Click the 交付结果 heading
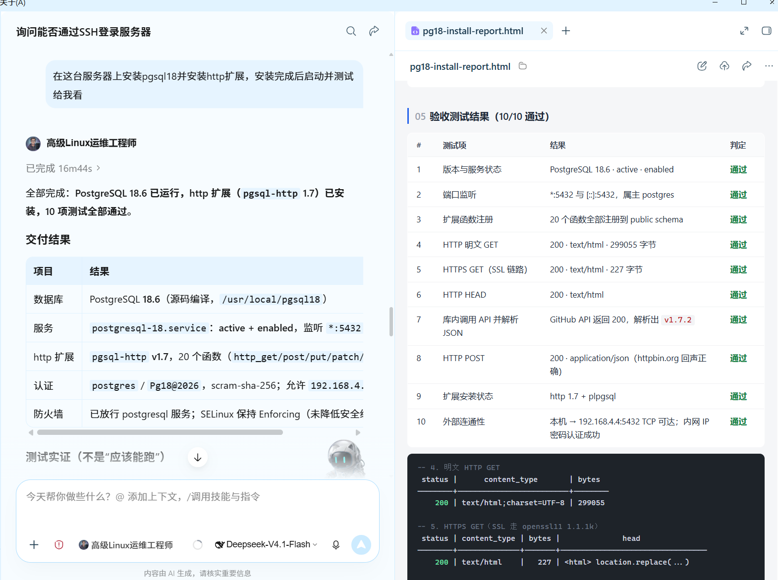The width and height of the screenshot is (778, 580). click(48, 240)
